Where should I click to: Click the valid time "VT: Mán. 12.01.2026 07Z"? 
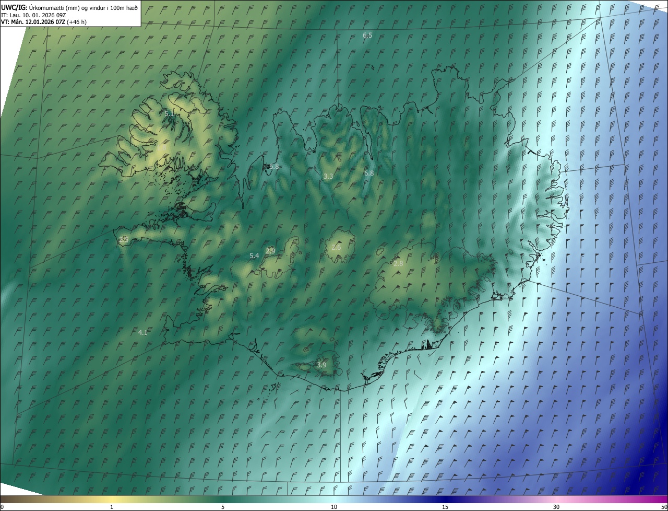pos(32,22)
